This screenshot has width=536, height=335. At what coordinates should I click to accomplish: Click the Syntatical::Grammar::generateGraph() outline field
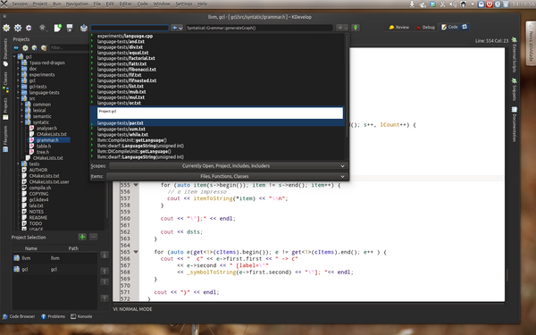click(259, 28)
